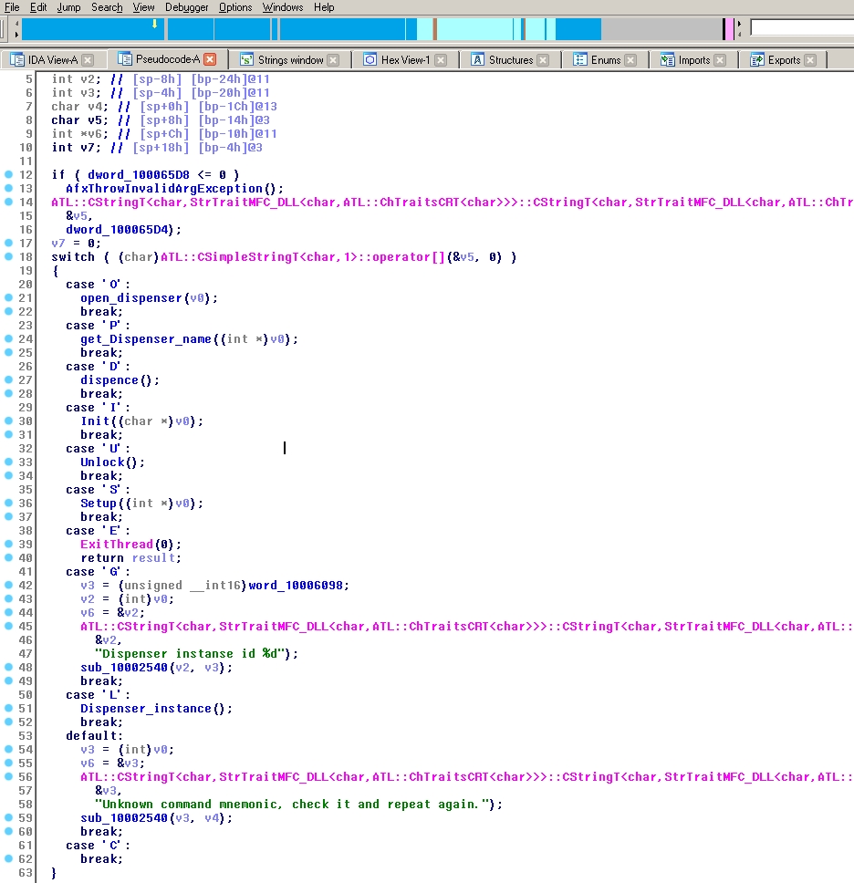Click the cyan region of navigation band
The width and height of the screenshot is (854, 883).
[474, 28]
